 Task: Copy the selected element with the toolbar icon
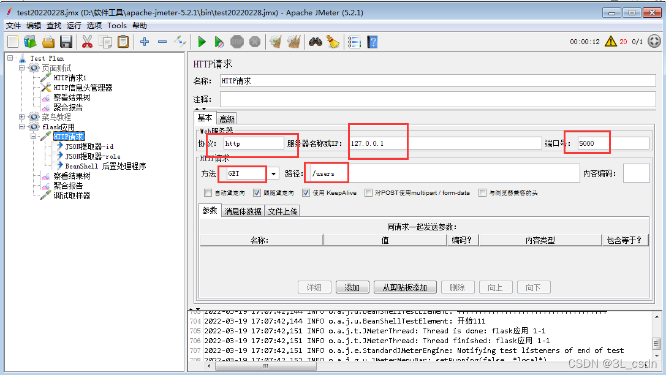[x=105, y=42]
